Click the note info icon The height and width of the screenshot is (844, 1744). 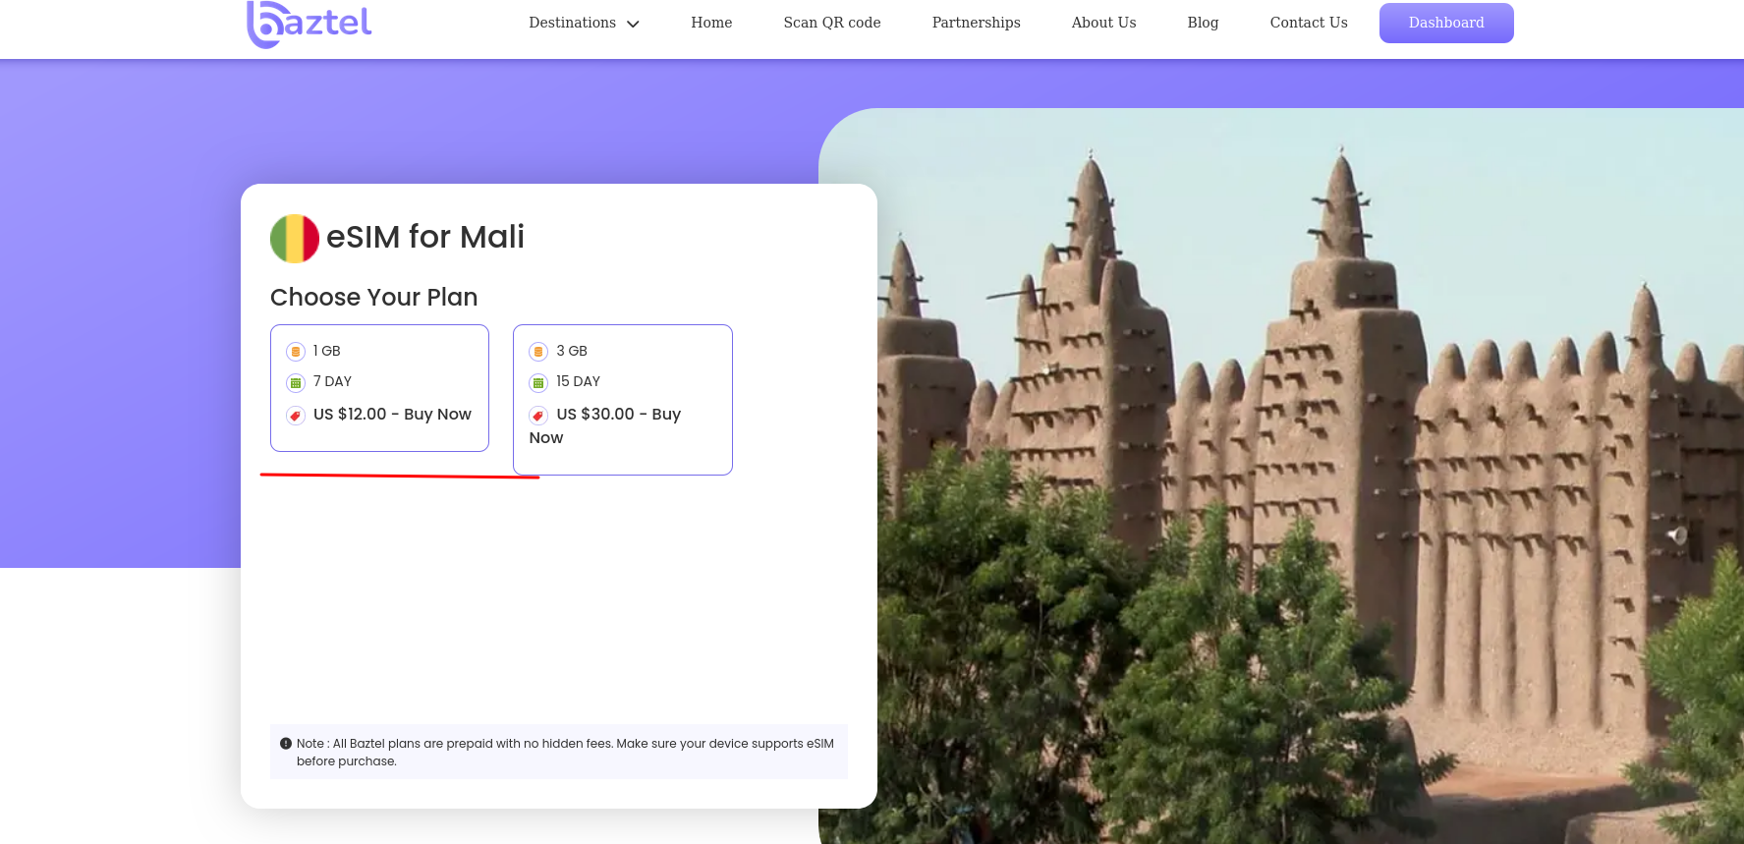(286, 744)
